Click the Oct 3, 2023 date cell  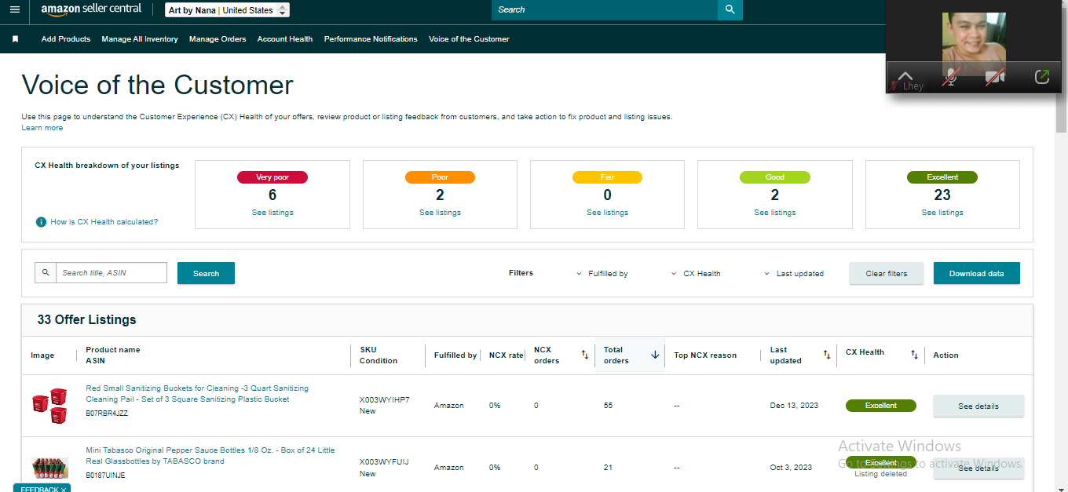pyautogui.click(x=791, y=468)
